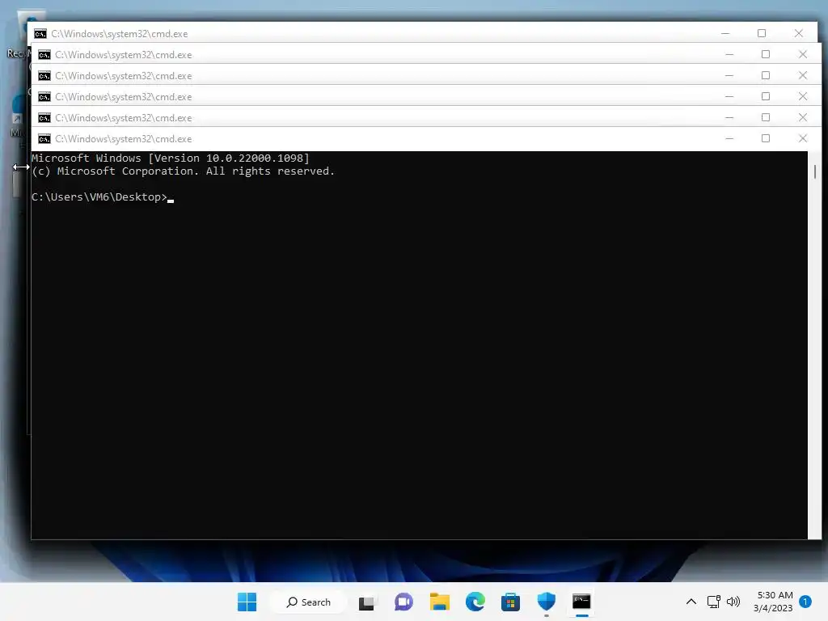Viewport: 828px width, 621px height.
Task: Click the Command Prompt taskbar icon
Action: (x=581, y=602)
